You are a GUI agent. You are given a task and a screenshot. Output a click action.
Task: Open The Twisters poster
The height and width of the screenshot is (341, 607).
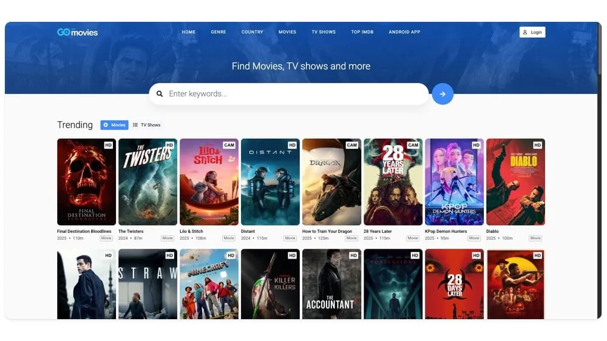148,182
